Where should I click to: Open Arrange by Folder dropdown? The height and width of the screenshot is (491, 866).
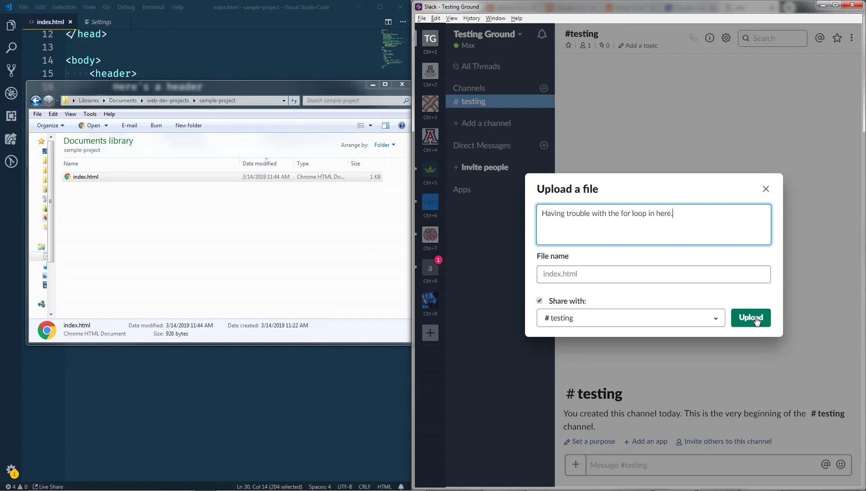385,145
